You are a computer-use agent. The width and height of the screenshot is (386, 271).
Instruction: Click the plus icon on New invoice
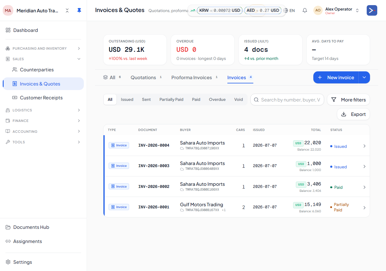point(320,77)
